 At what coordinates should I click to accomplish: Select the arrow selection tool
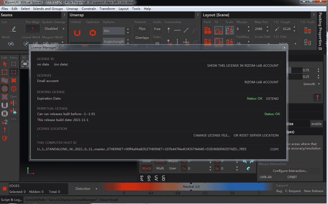click(x=5, y=64)
